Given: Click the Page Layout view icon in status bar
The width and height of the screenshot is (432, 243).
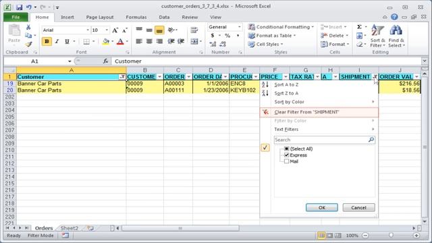Looking at the screenshot, I should pyautogui.click(x=329, y=236).
